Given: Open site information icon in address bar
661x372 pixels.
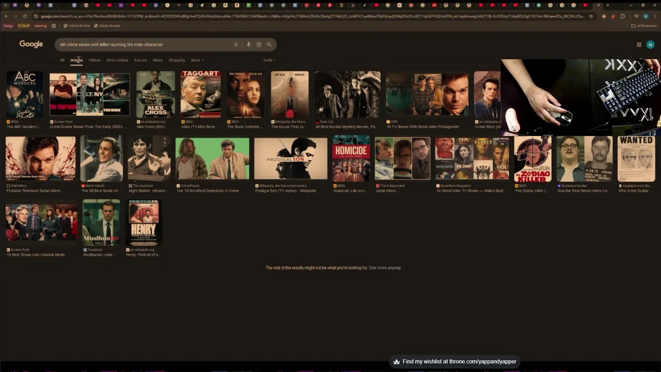Looking at the screenshot, I should [x=35, y=16].
